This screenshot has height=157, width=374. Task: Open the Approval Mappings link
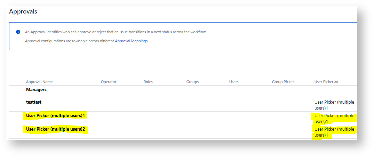point(131,41)
